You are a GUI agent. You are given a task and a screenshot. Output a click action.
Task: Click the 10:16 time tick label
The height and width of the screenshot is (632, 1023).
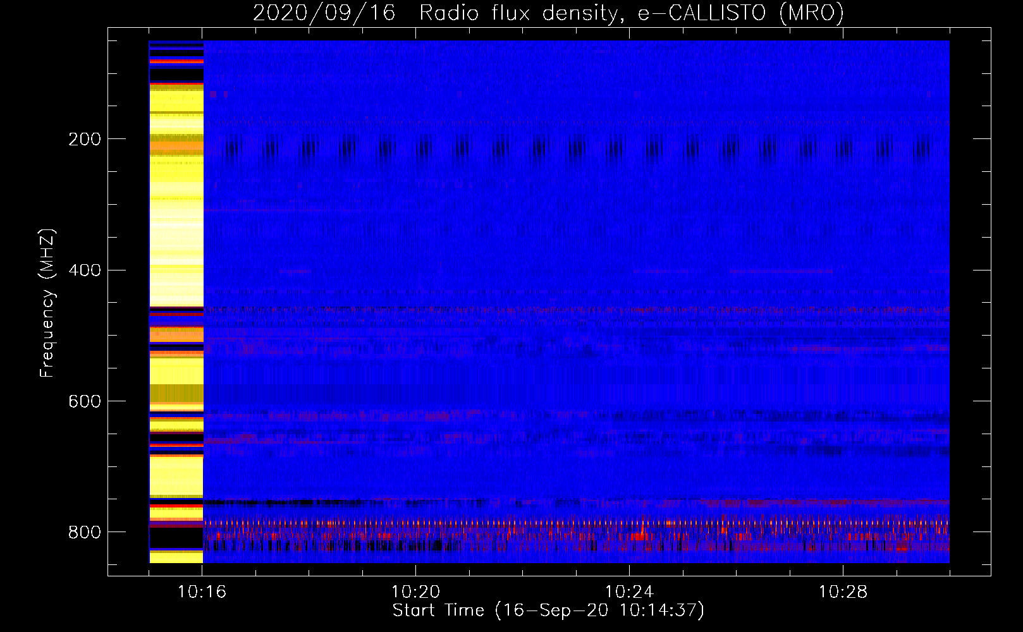coord(202,592)
